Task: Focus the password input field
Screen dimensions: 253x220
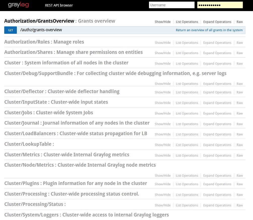Action: [x=220, y=5]
